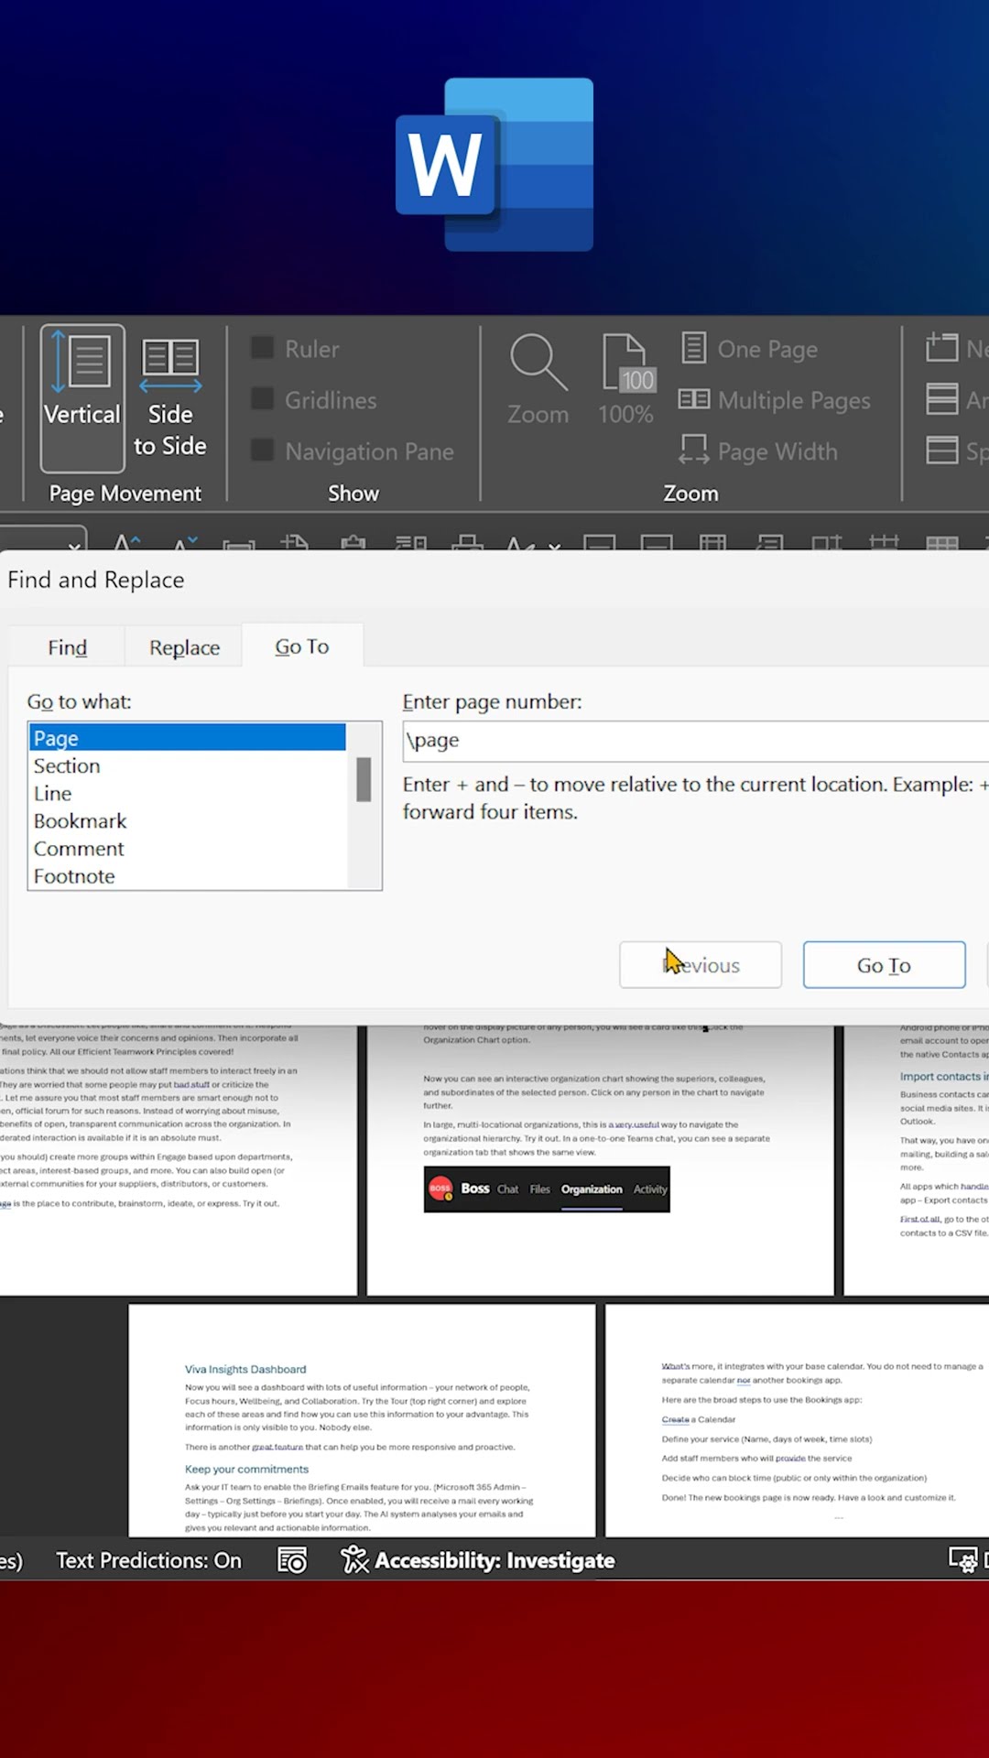989x1758 pixels.
Task: Toggle the Gridlines checkbox
Action: click(x=263, y=399)
